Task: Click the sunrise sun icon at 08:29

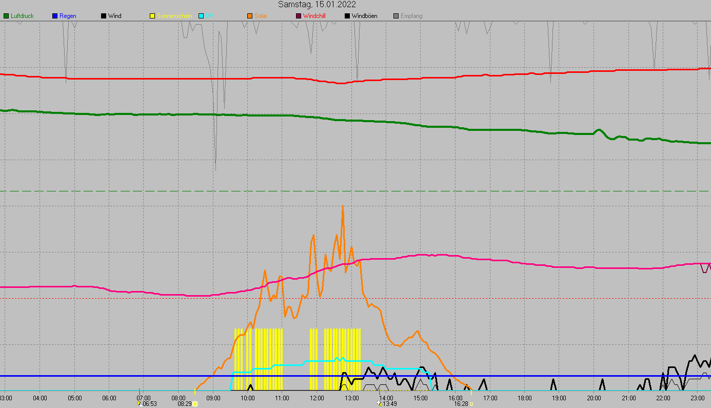Action: pos(195,404)
